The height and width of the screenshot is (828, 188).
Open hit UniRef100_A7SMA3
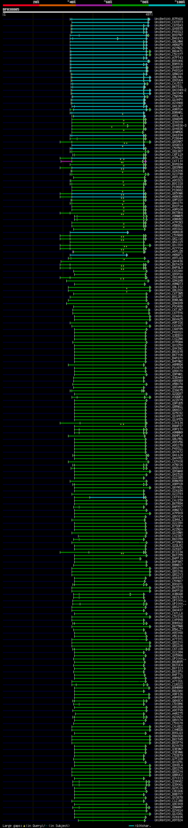169,543
